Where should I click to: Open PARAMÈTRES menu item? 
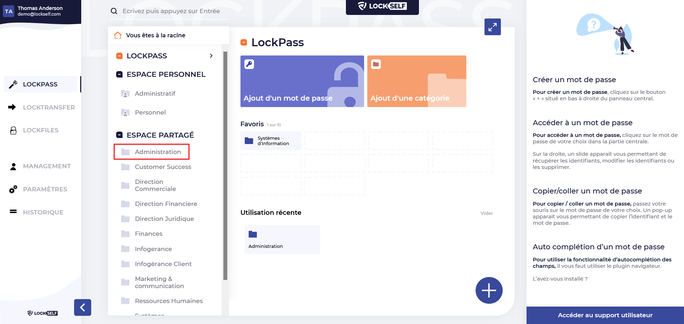click(x=45, y=189)
